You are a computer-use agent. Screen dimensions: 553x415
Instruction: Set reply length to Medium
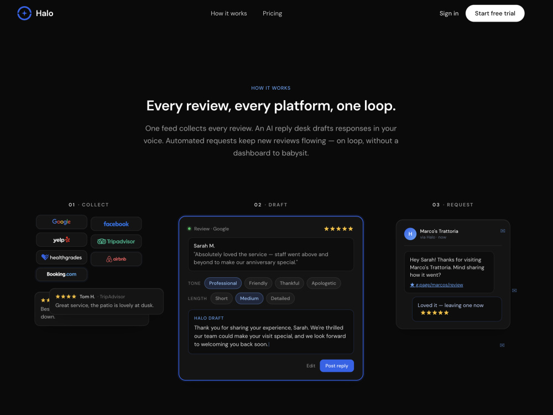pos(249,298)
